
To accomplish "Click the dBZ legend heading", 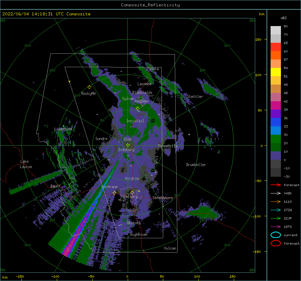I will point(284,18).
